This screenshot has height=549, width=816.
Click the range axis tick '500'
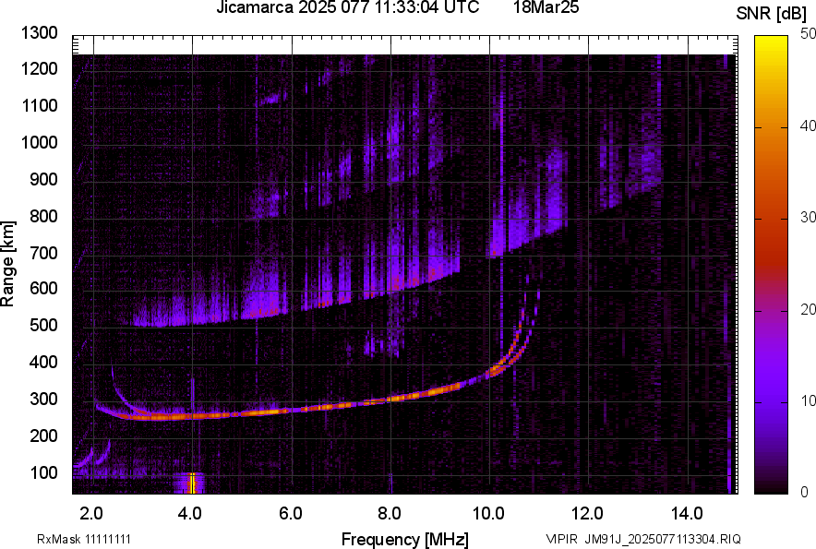click(44, 325)
